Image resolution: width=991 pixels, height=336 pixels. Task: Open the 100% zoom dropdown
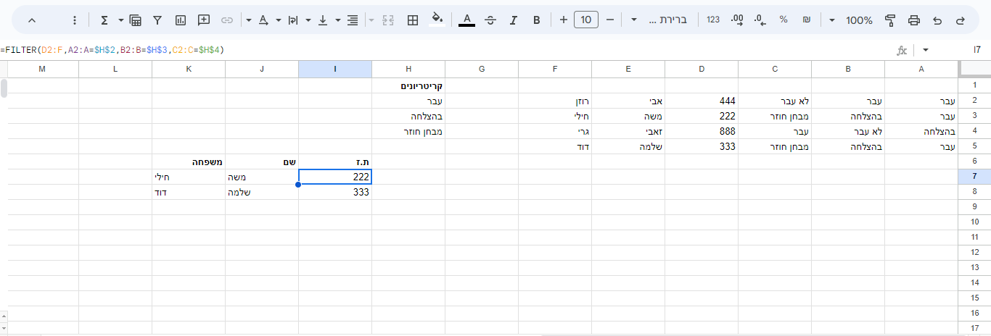coord(852,20)
